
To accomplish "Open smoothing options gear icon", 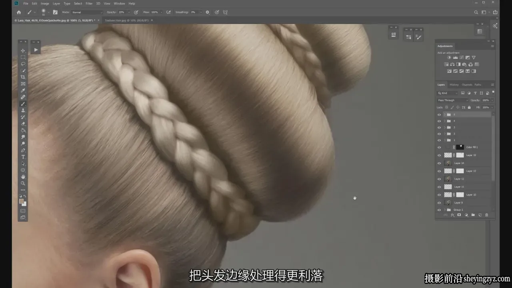I will [x=207, y=12].
